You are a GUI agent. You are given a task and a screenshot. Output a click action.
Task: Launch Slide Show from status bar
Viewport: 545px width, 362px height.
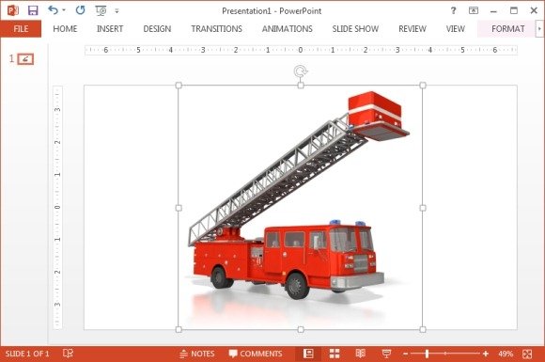[386, 354]
